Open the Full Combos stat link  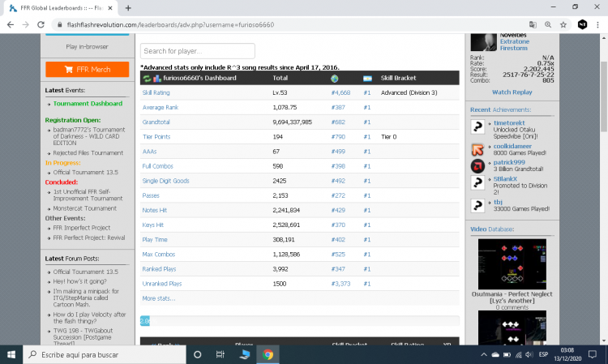pyautogui.click(x=157, y=166)
